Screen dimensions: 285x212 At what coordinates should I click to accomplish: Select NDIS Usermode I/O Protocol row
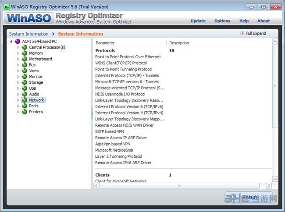[x=183, y=94]
